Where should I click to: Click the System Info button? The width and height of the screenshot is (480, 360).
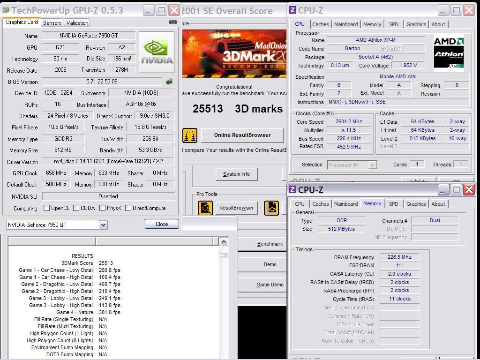[x=236, y=174]
